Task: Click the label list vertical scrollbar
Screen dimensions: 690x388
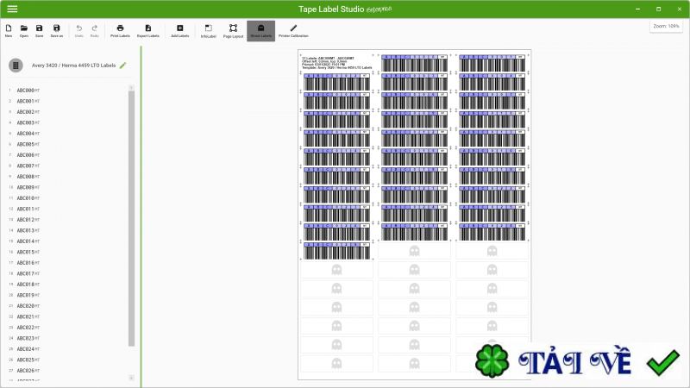Action: click(132, 216)
